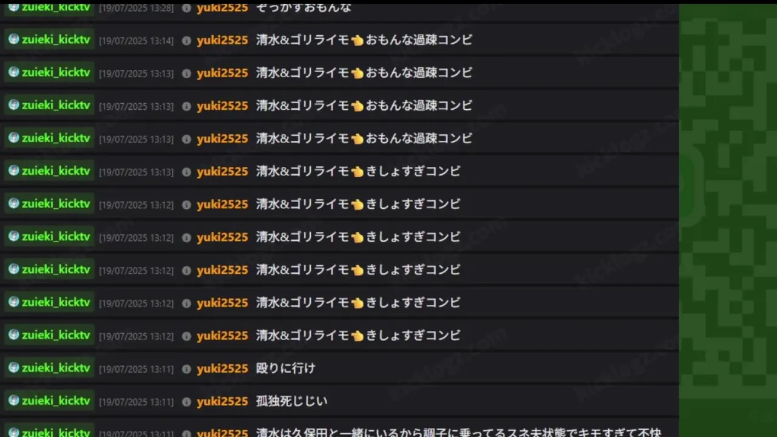The height and width of the screenshot is (437, 777).
Task: Open the zuieki_kicktv badge beside 孤独死じじい
Action: coord(49,401)
